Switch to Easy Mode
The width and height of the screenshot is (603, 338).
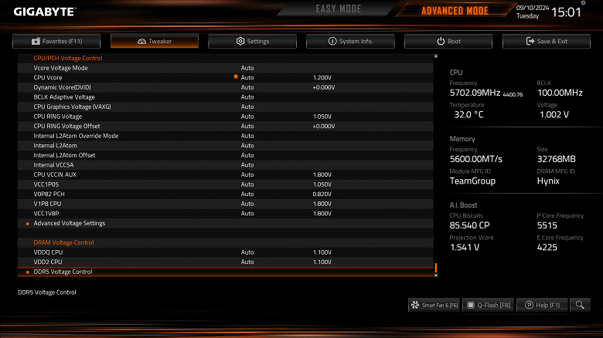tap(338, 8)
